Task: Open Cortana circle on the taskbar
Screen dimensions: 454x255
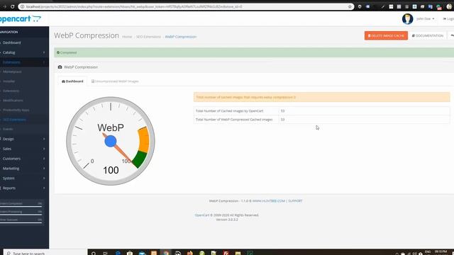Action: [94, 253]
